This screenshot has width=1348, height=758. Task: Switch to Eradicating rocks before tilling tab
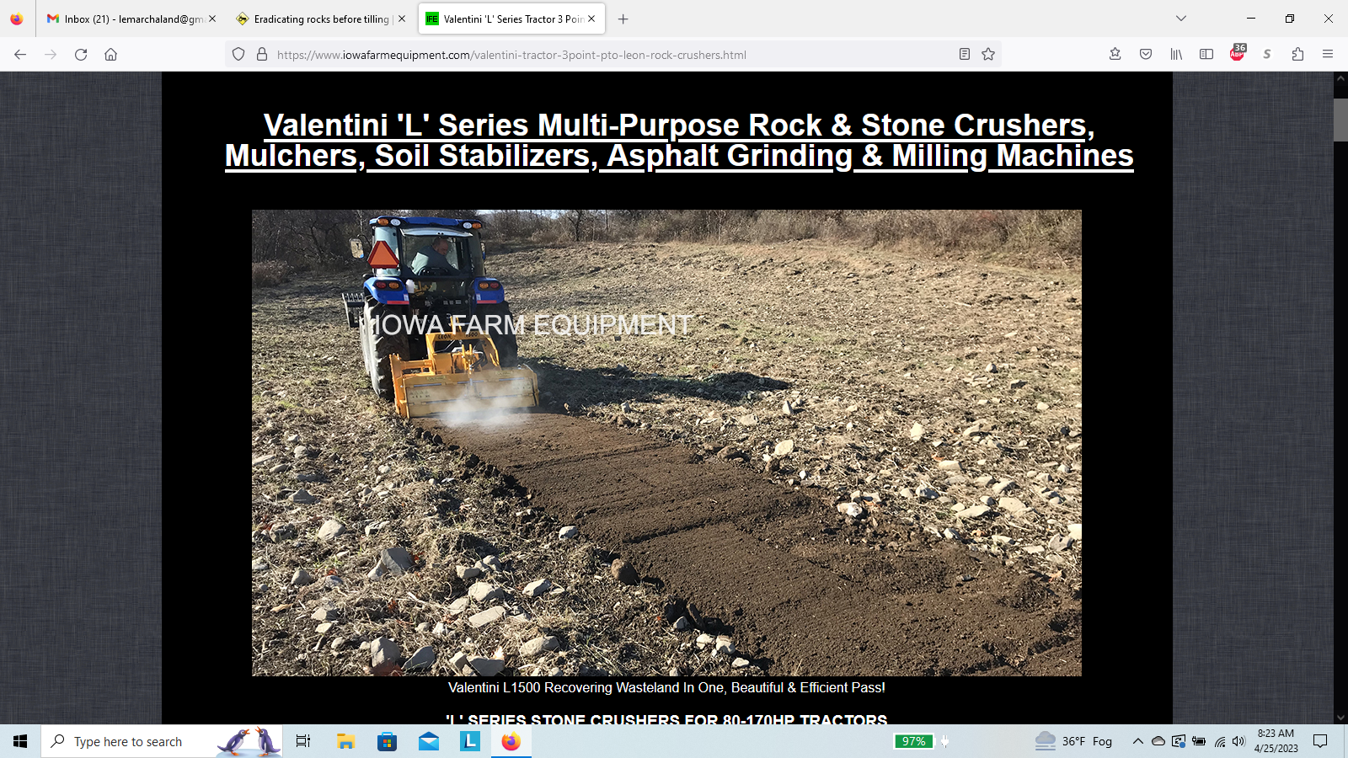coord(322,19)
